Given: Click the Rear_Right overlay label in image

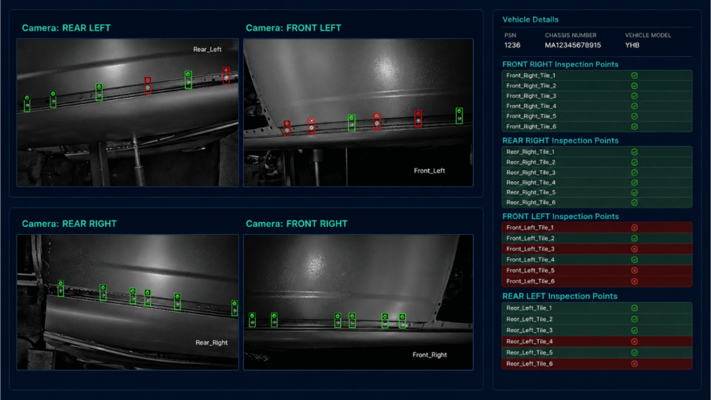Looking at the screenshot, I should pyautogui.click(x=211, y=343).
